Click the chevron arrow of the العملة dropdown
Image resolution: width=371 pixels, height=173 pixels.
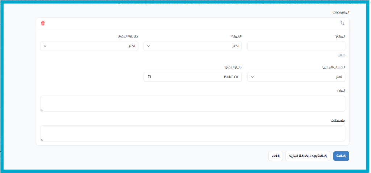[x=149, y=46]
